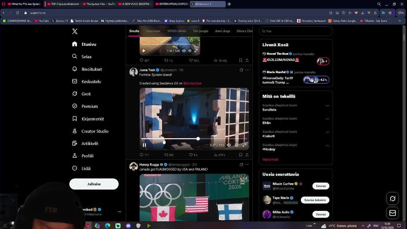Screen dimensions: 407x229
Task: Click Näytä lisää link
Action: pos(270,159)
